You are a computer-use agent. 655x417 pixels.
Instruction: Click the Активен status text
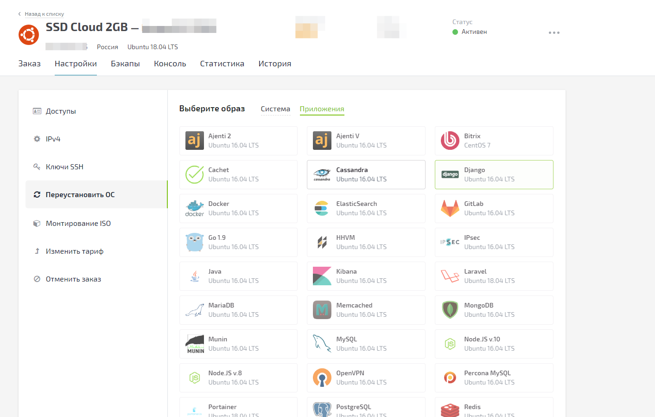(474, 32)
